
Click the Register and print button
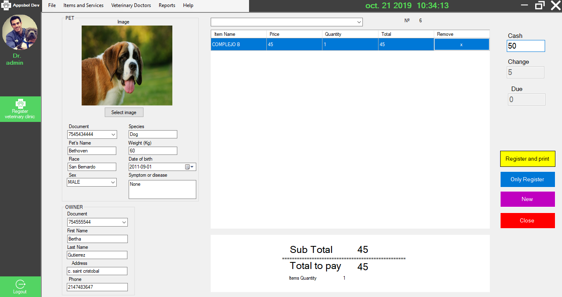click(527, 159)
